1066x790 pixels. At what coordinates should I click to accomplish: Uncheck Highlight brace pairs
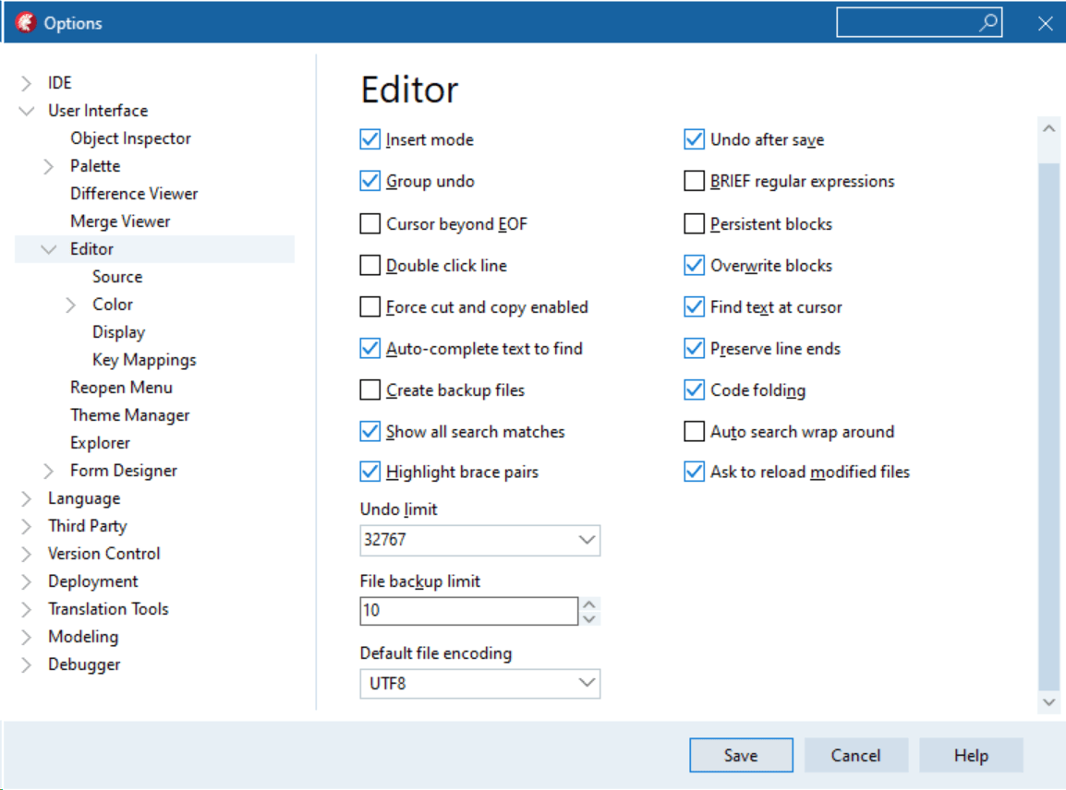[369, 472]
